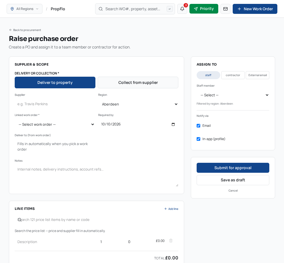Click the Deliver to address field
Screen dimensions: 284x263
tap(55, 147)
